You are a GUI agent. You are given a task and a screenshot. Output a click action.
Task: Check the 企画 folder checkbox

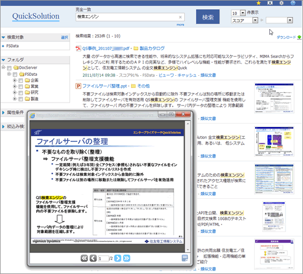20,80
